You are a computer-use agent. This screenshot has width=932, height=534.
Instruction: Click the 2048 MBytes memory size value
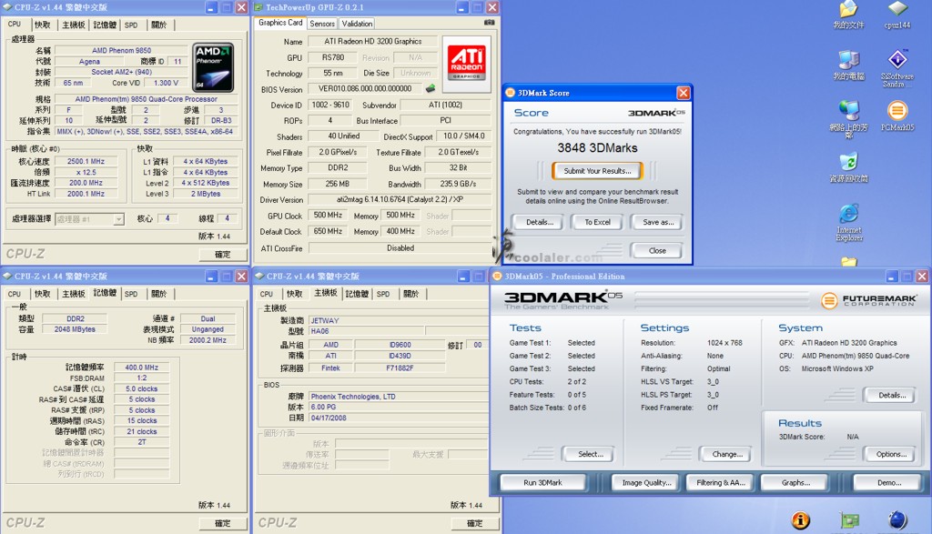pos(75,329)
